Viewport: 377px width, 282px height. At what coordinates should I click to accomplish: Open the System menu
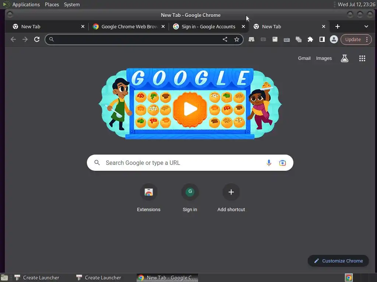(x=72, y=4)
